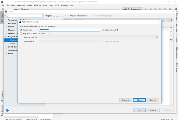Add package with the plus icon
The height and width of the screenshot is (120, 179).
pyautogui.click(x=171, y=27)
